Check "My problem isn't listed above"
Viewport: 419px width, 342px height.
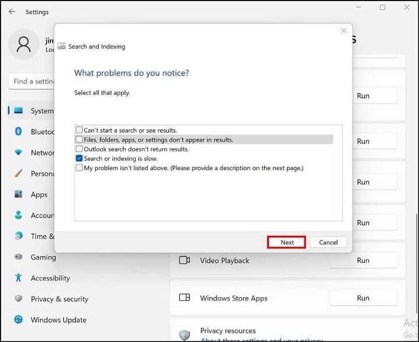pyautogui.click(x=79, y=168)
